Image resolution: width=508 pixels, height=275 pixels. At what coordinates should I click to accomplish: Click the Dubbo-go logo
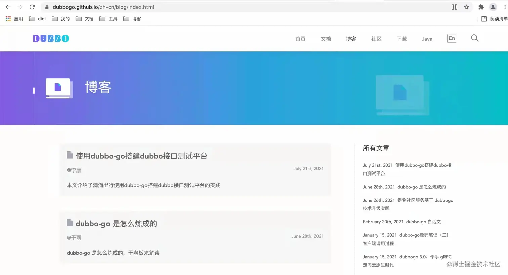[x=51, y=38]
